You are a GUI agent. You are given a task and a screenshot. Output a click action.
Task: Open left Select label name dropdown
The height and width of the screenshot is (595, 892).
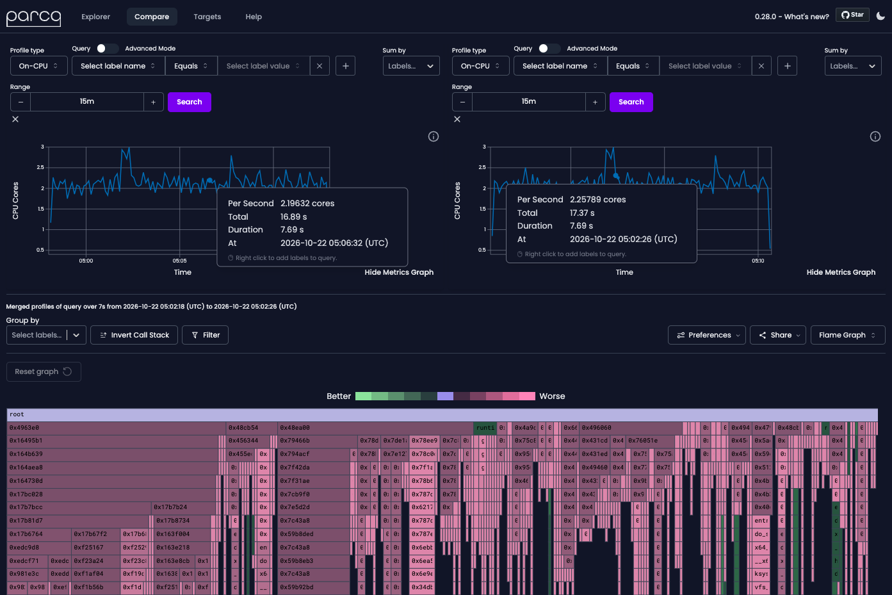118,66
